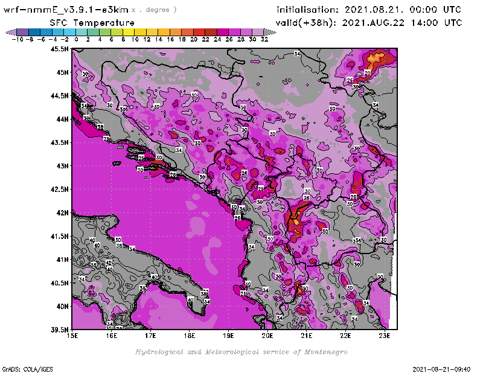
Task: Click the 23E longitude axis label
Action: tap(385, 336)
